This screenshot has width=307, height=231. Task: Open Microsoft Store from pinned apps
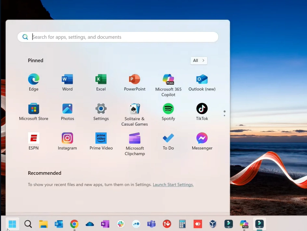coord(33,108)
